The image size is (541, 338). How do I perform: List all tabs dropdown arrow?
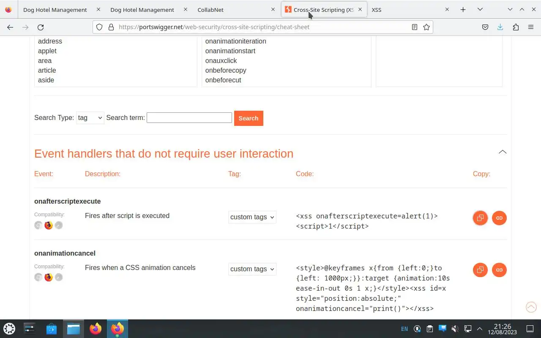click(x=480, y=9)
